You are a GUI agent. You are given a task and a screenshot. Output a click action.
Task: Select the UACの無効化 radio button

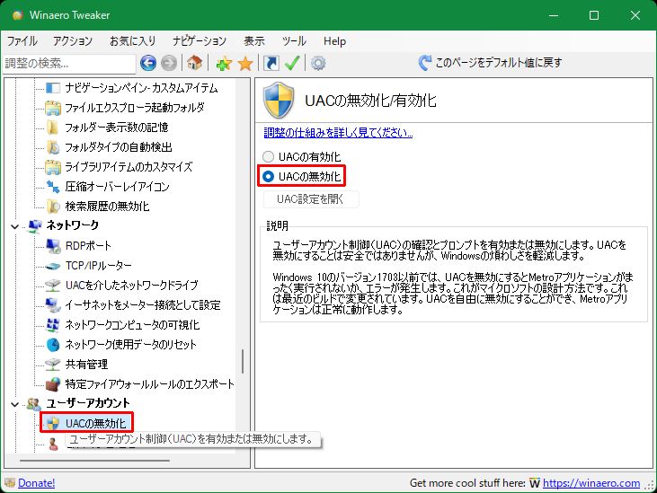point(268,177)
